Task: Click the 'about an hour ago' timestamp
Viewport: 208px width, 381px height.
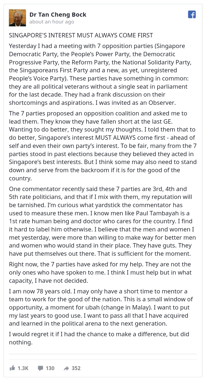Action: tap(52, 22)
